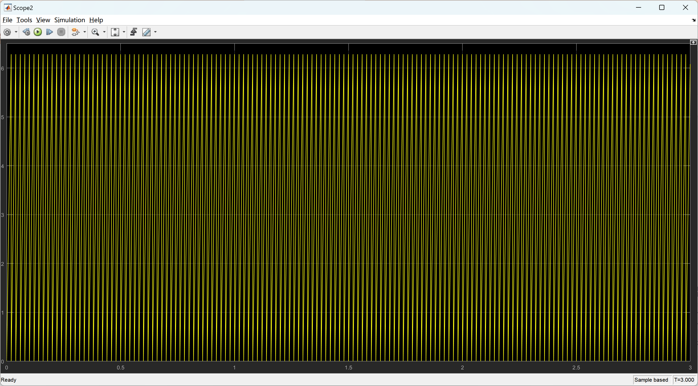Viewport: 698px width, 386px height.
Task: Open the scope Configuration Properties gear icon
Action: pyautogui.click(x=7, y=32)
